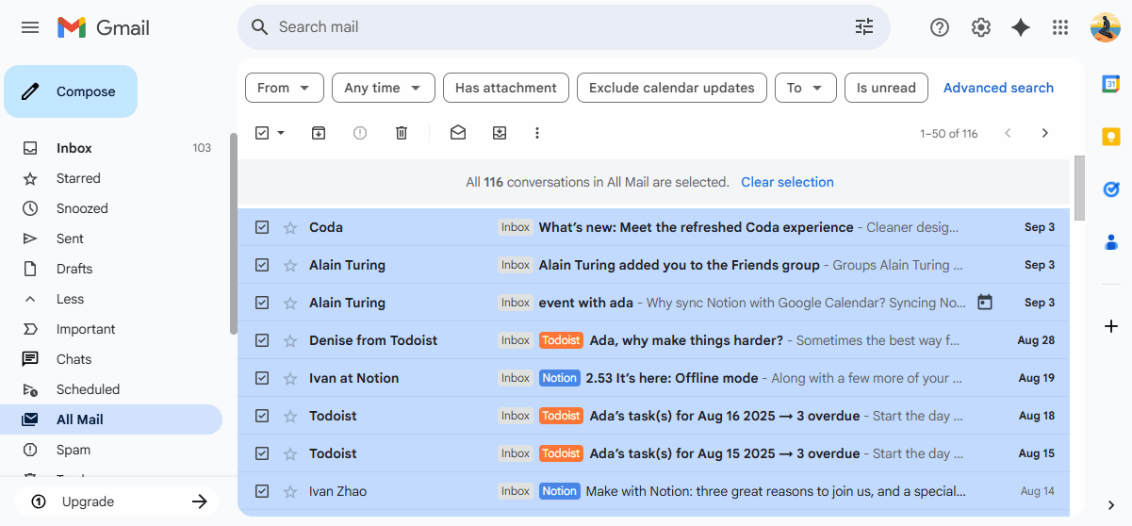Mark selected conversations as read
Screen dimensions: 1132x526
coord(458,133)
